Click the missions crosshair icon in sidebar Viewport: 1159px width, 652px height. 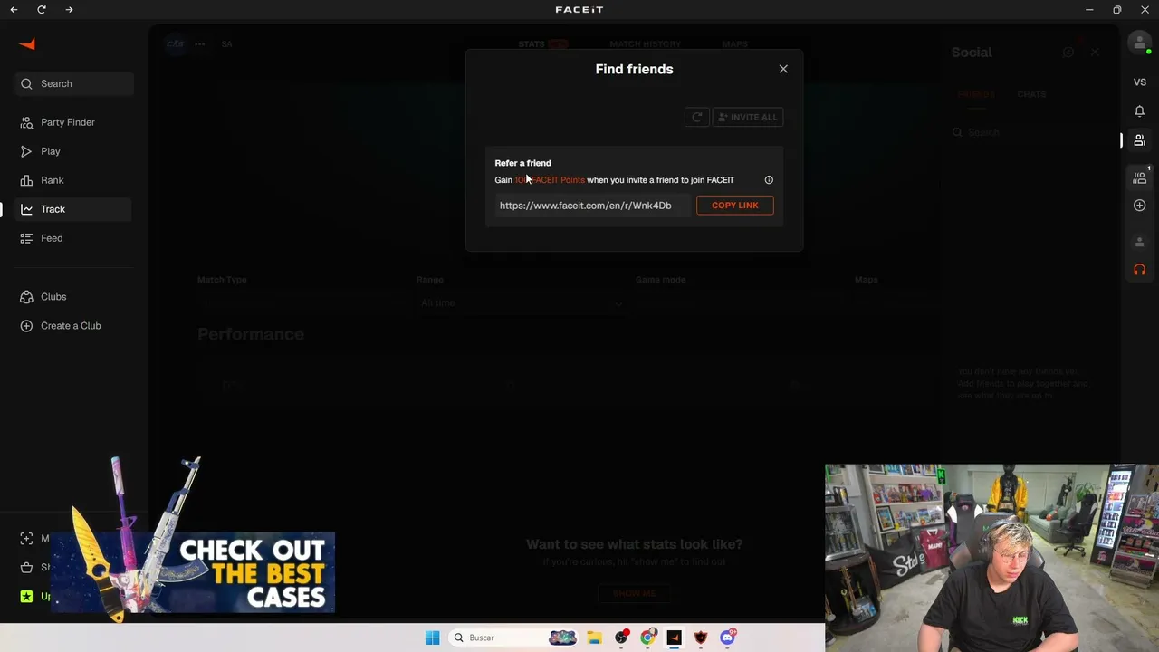click(26, 538)
